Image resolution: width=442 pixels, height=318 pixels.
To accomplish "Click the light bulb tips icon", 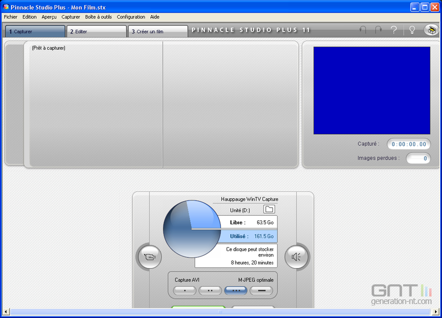I will pos(412,30).
